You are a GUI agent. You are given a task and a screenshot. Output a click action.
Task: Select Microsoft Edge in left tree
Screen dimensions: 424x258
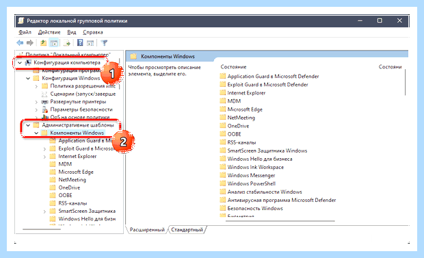76,172
